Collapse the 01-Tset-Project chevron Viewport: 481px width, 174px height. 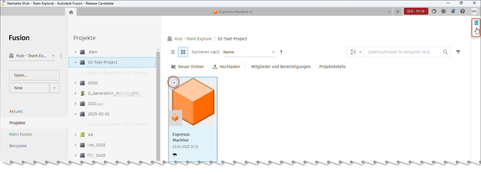[x=75, y=62]
